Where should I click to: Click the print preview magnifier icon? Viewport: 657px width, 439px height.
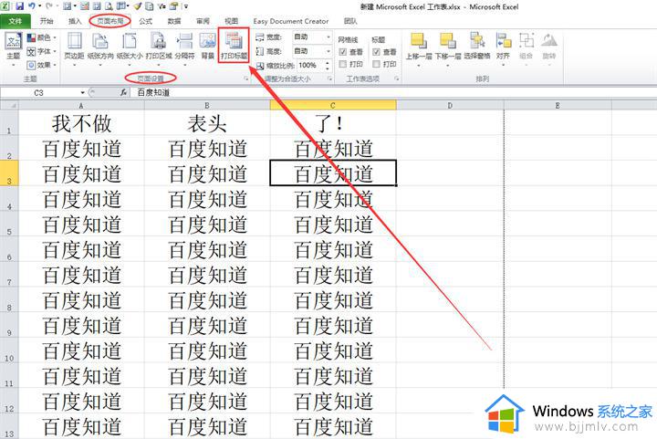pyautogui.click(x=109, y=6)
